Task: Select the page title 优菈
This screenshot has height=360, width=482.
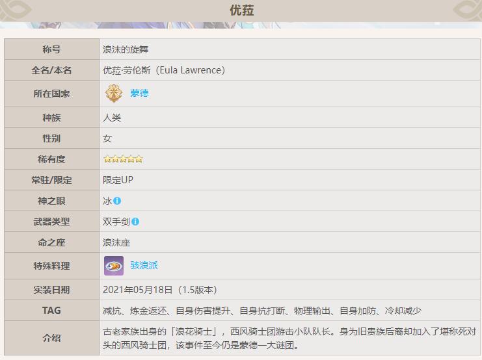Action: click(241, 10)
